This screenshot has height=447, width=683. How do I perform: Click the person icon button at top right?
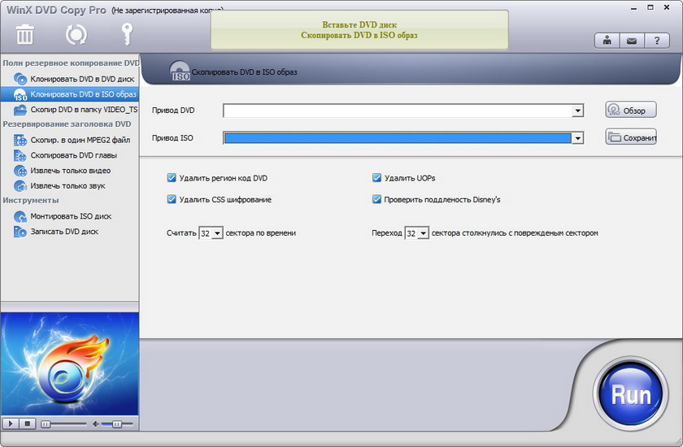(x=607, y=41)
